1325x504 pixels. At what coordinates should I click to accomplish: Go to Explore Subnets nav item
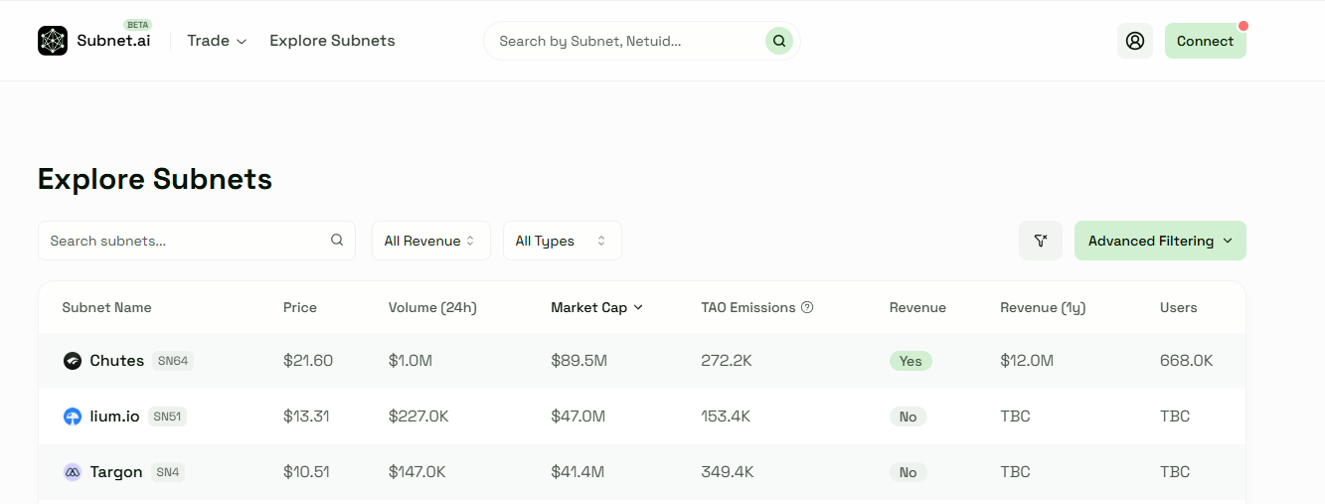[332, 41]
